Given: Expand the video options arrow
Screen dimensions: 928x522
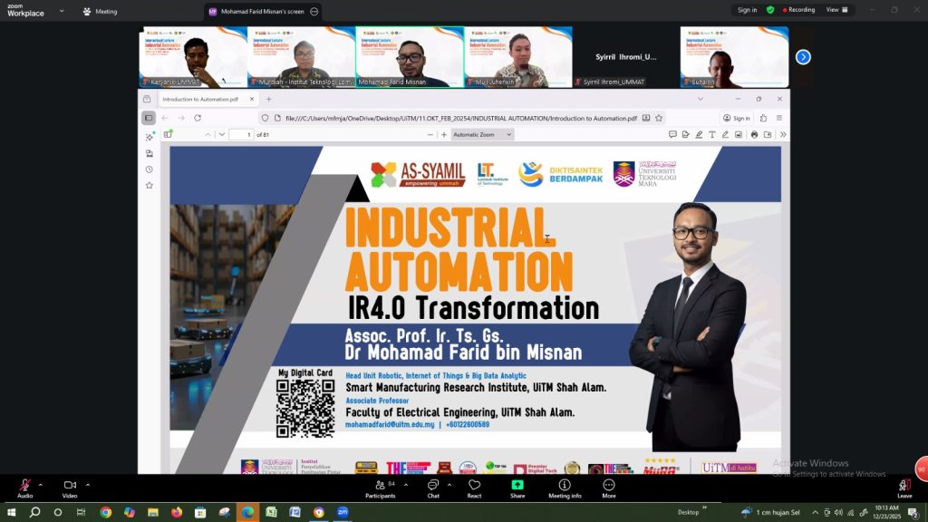Looking at the screenshot, I should coord(88,484).
